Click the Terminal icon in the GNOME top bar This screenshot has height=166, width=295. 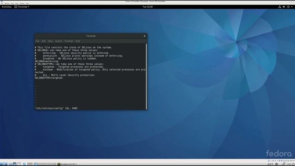pos(16,7)
